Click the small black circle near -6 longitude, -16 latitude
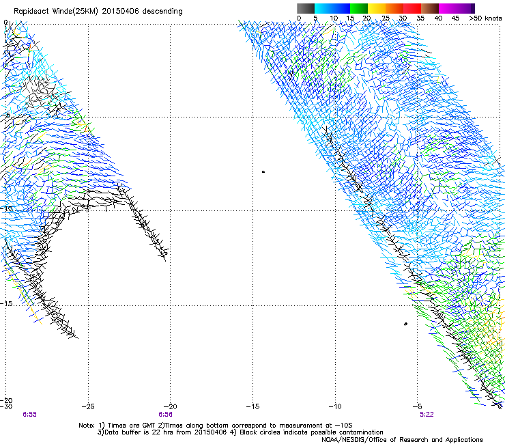Screen dimensions: 505x444 point(405,324)
